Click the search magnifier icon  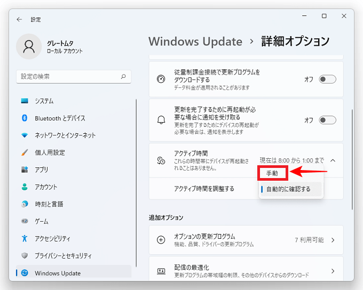(123, 76)
